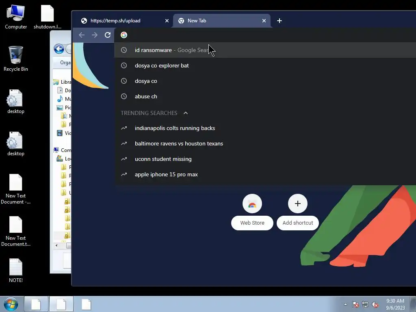Open the NOTE! file on desktop
The height and width of the screenshot is (312, 416).
coord(16,271)
